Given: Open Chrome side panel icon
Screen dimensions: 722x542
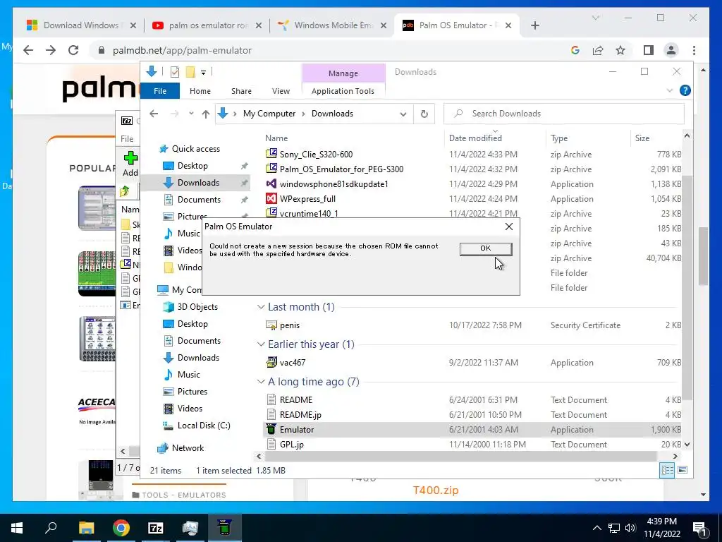Looking at the screenshot, I should tap(649, 50).
